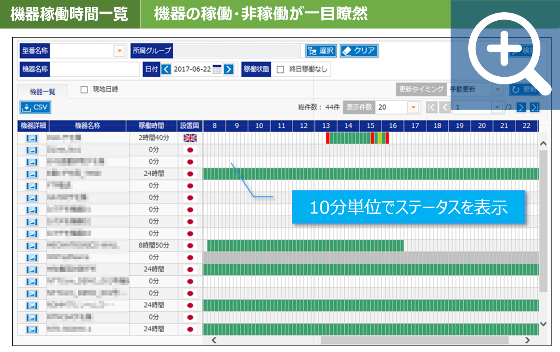
Task: Click the 日付 label
Action: click(152, 69)
